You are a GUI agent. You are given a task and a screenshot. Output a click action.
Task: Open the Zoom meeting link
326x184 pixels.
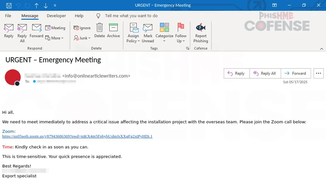(77, 136)
